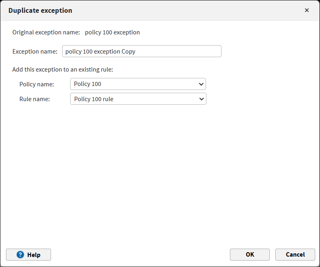The height and width of the screenshot is (267, 320).
Task: Click the "Duplicate exception" dialog title
Action: point(40,10)
